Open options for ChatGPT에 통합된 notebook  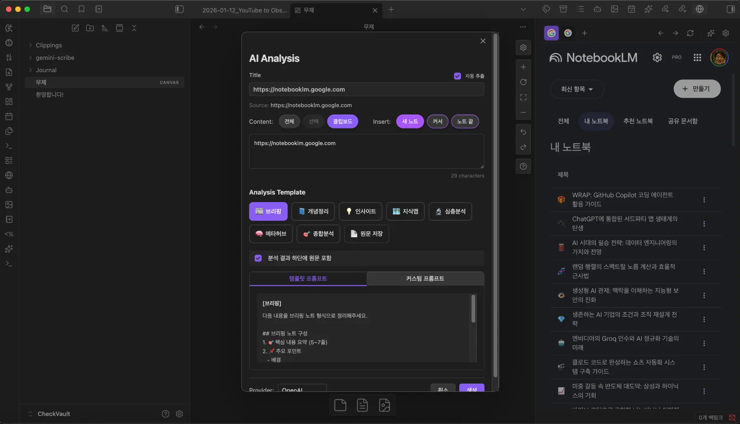tap(704, 224)
